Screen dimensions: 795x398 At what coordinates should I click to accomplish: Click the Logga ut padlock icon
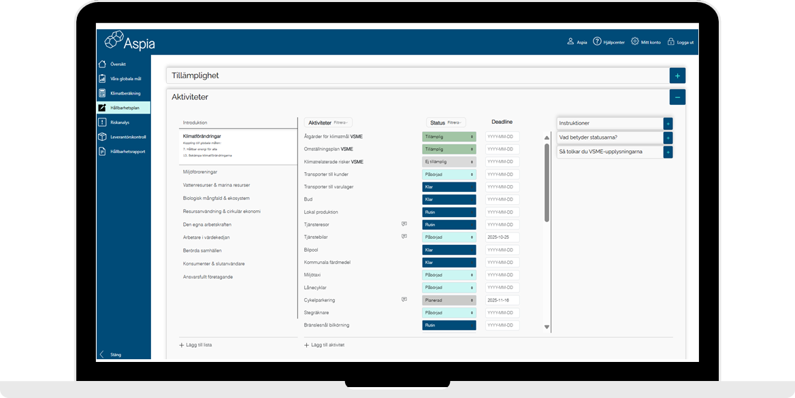pos(670,42)
